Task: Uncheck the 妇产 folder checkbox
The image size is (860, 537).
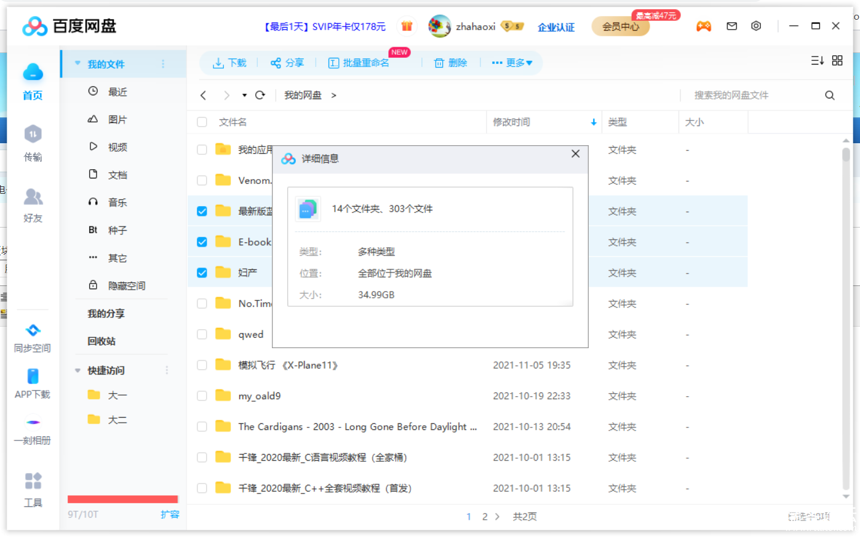Action: [x=202, y=272]
